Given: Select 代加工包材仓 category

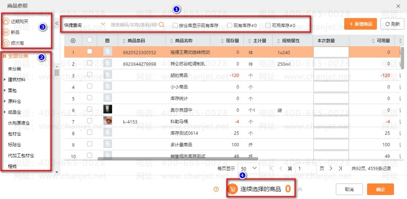Looking at the screenshot, I should point(21,156).
